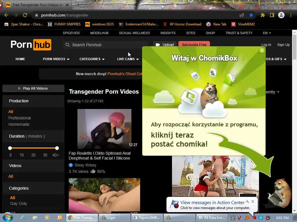Click the Spicevids Free button
This screenshot has width=297, height=222.
click(x=194, y=44)
